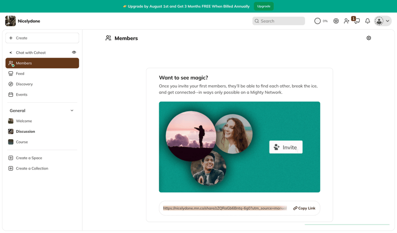Click the add member icon in header
This screenshot has width=397, height=233.
coord(346,21)
